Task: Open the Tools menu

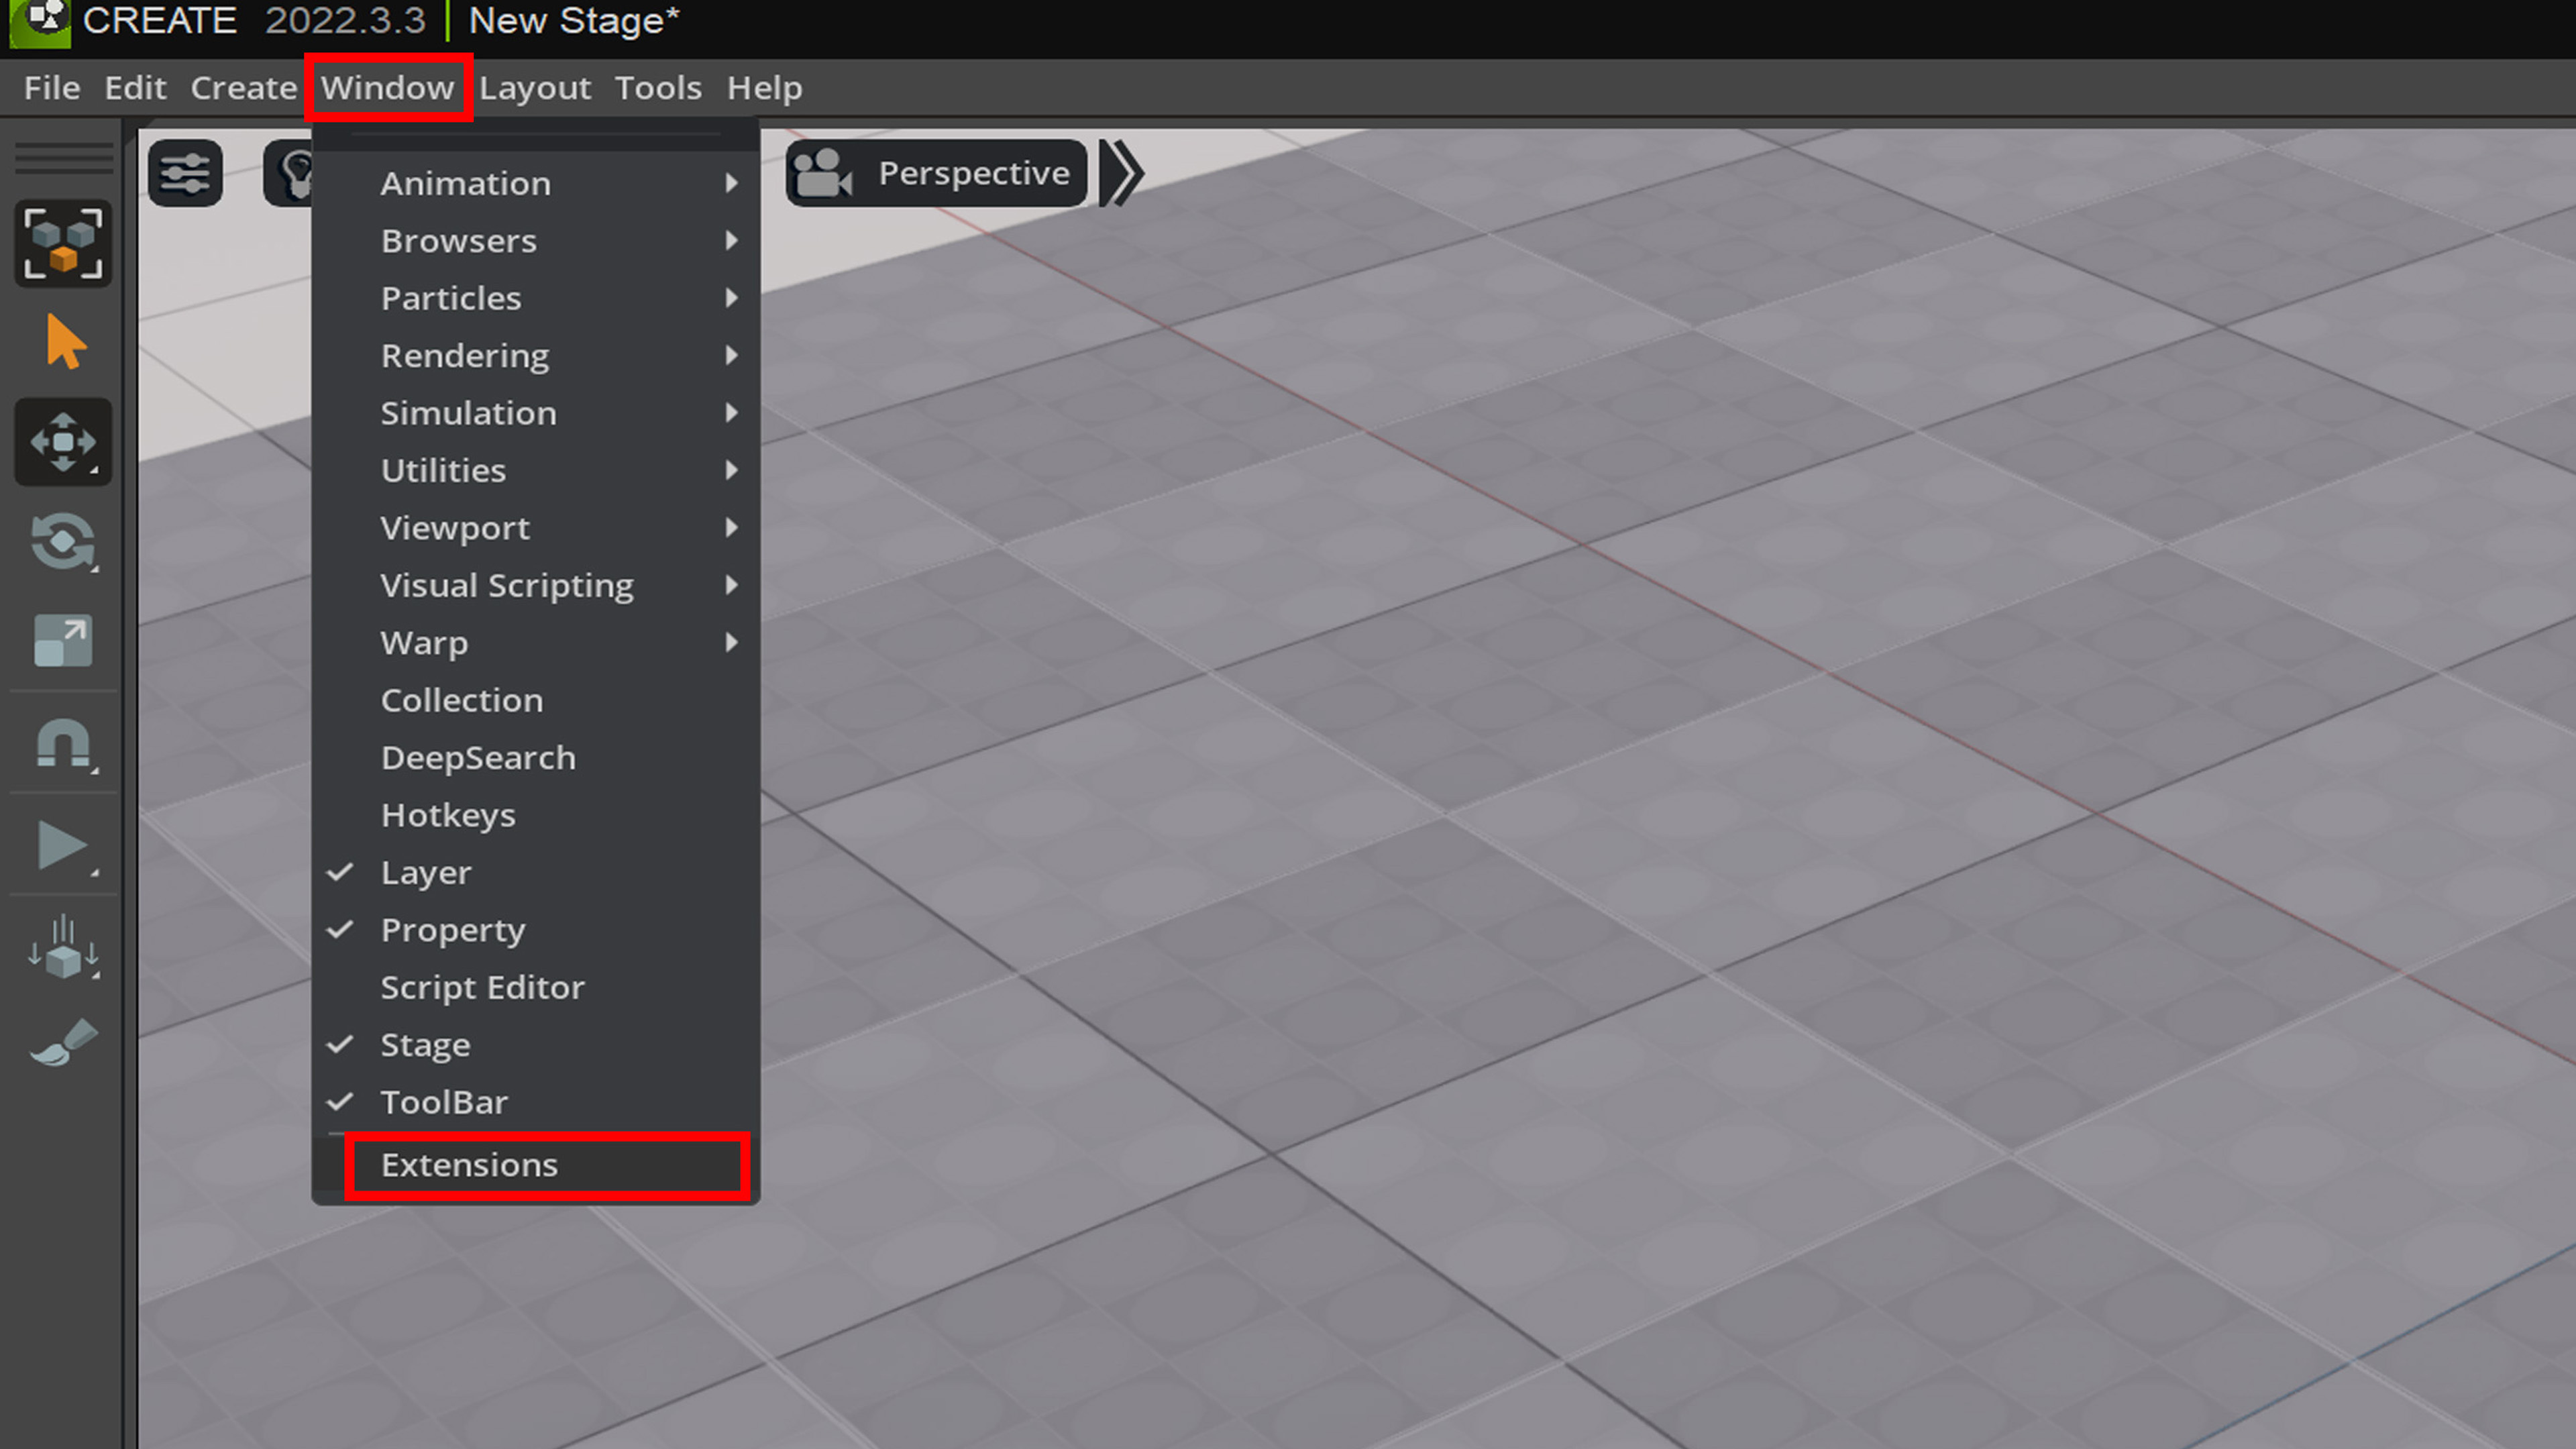Action: coord(658,87)
